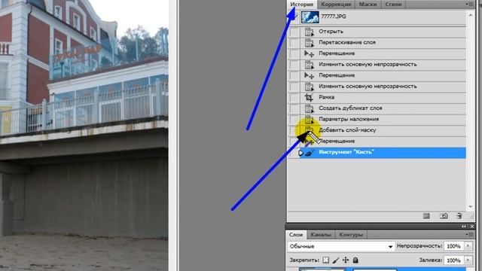Lock transparent pixels in the Layers panel
This screenshot has height=271, width=482.
(325, 260)
